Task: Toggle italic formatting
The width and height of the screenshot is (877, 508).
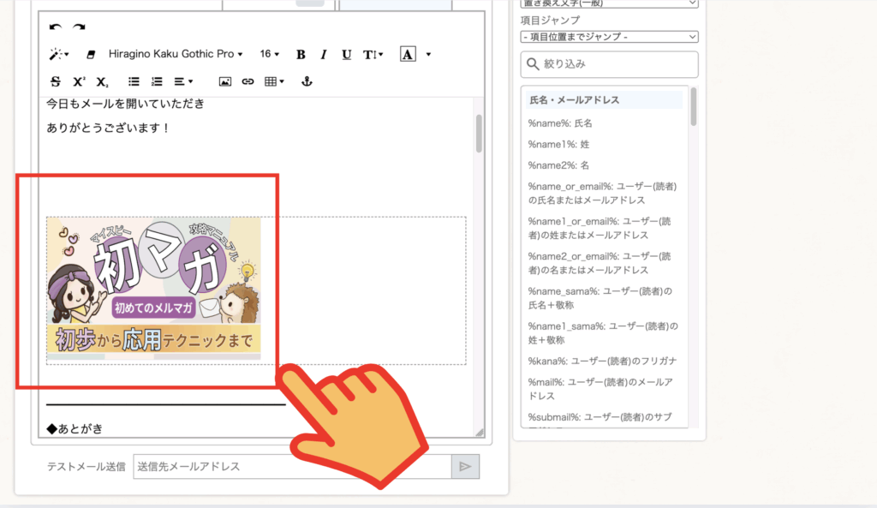Action: [324, 54]
